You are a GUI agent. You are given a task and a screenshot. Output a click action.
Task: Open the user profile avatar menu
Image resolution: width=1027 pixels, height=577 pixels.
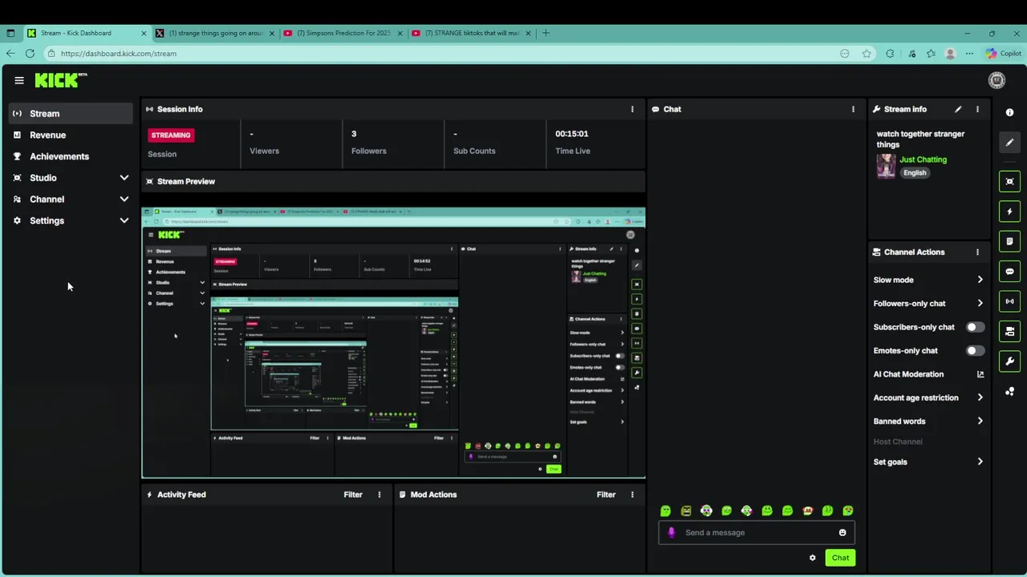pos(997,80)
